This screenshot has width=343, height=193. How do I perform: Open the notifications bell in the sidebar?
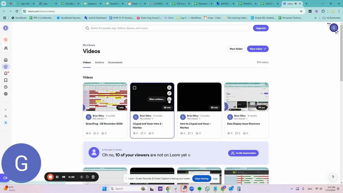tap(6, 73)
